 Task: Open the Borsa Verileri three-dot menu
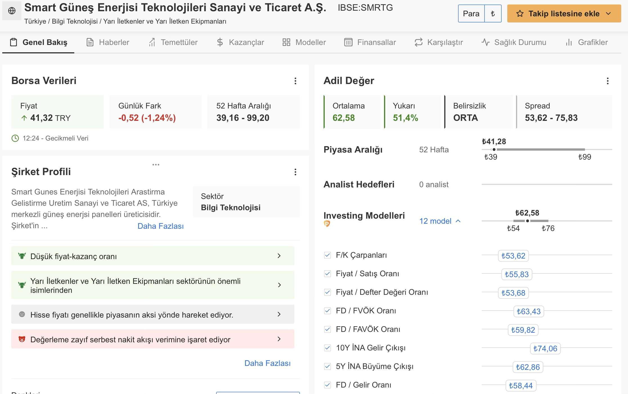(295, 81)
